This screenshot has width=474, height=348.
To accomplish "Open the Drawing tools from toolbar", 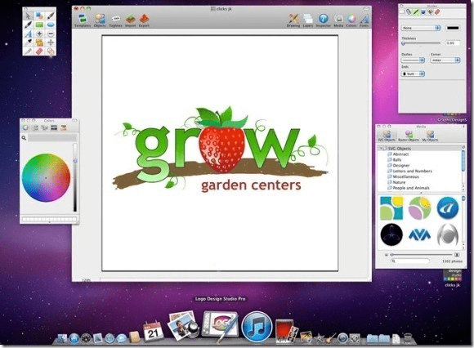I will (293, 20).
